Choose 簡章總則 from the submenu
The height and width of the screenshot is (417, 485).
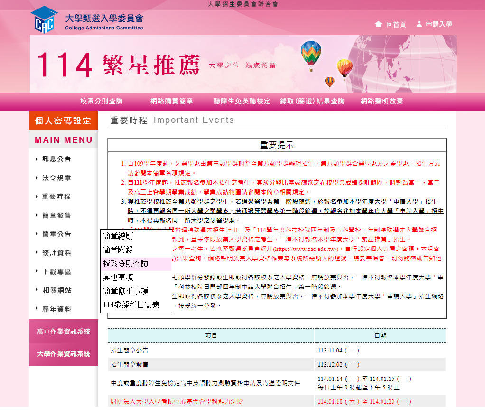136,236
